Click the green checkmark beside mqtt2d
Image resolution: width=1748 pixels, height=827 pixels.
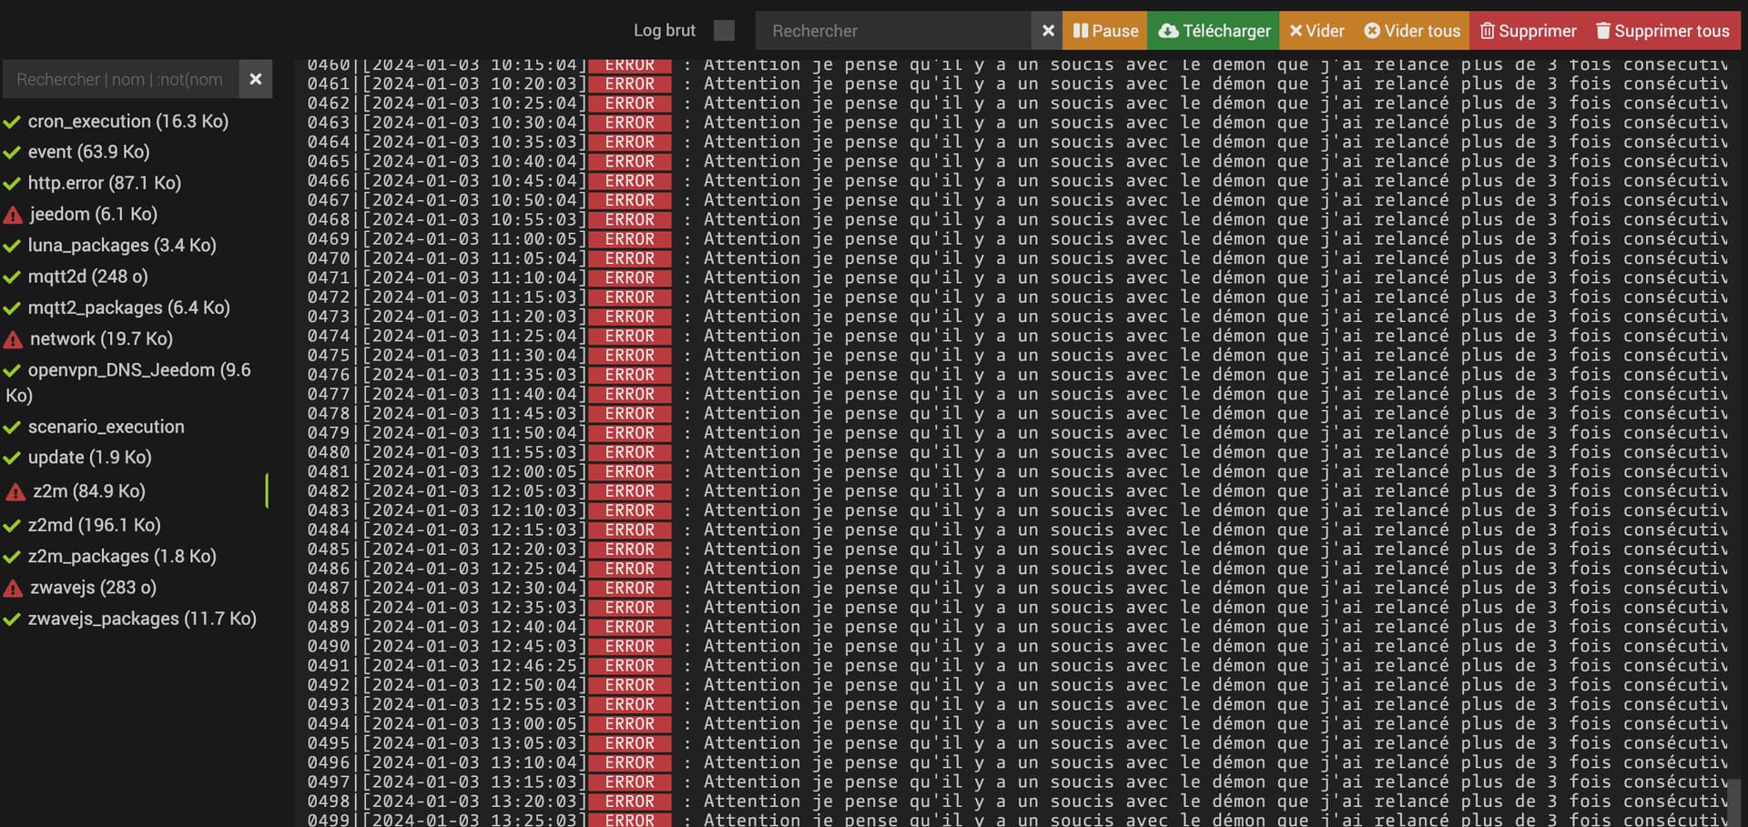12,277
